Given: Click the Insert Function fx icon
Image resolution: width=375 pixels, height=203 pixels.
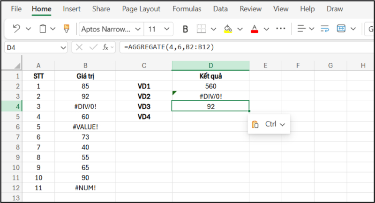Looking at the screenshot, I should [106, 47].
